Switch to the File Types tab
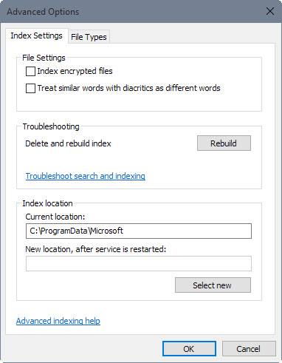Viewport: 282px width, 363px height. (89, 37)
